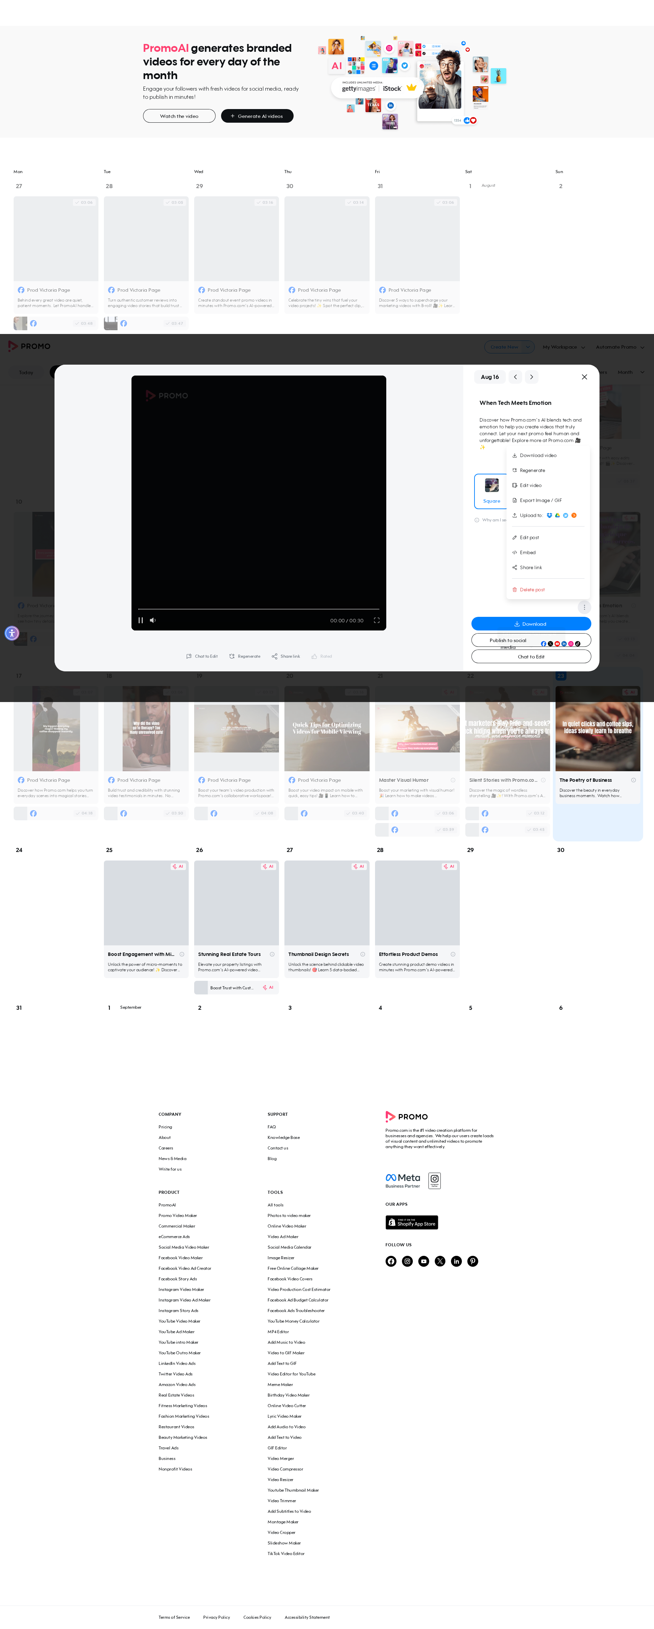Close the Aug 16 post dialog
The image size is (654, 1629).
pyautogui.click(x=585, y=377)
